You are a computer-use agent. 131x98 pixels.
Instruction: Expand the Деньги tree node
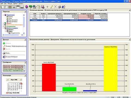coord(3,23)
